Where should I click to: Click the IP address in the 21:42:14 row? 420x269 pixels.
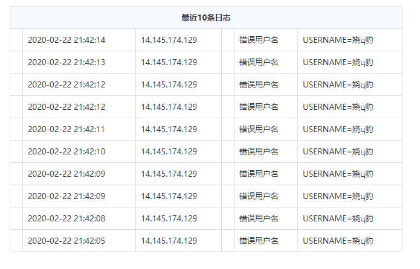click(169, 40)
